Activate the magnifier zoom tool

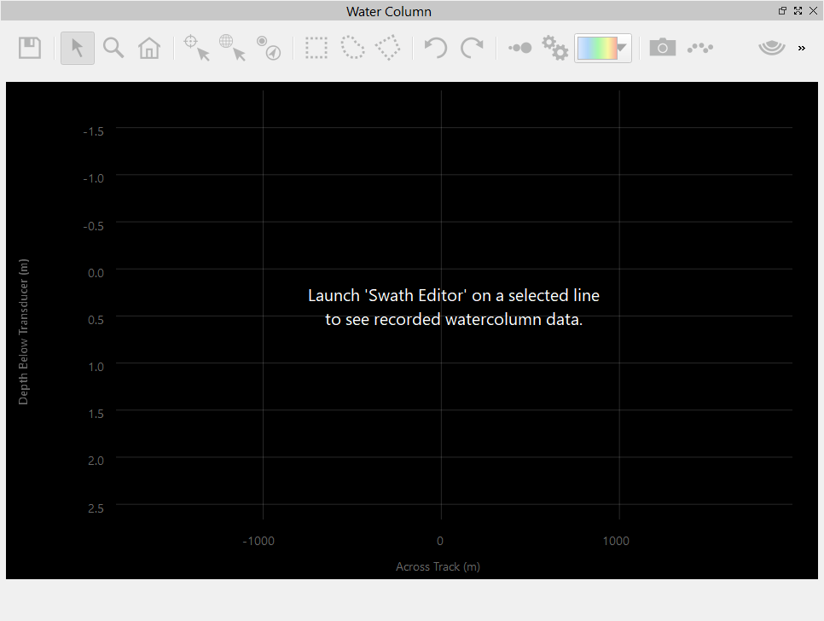coord(113,48)
